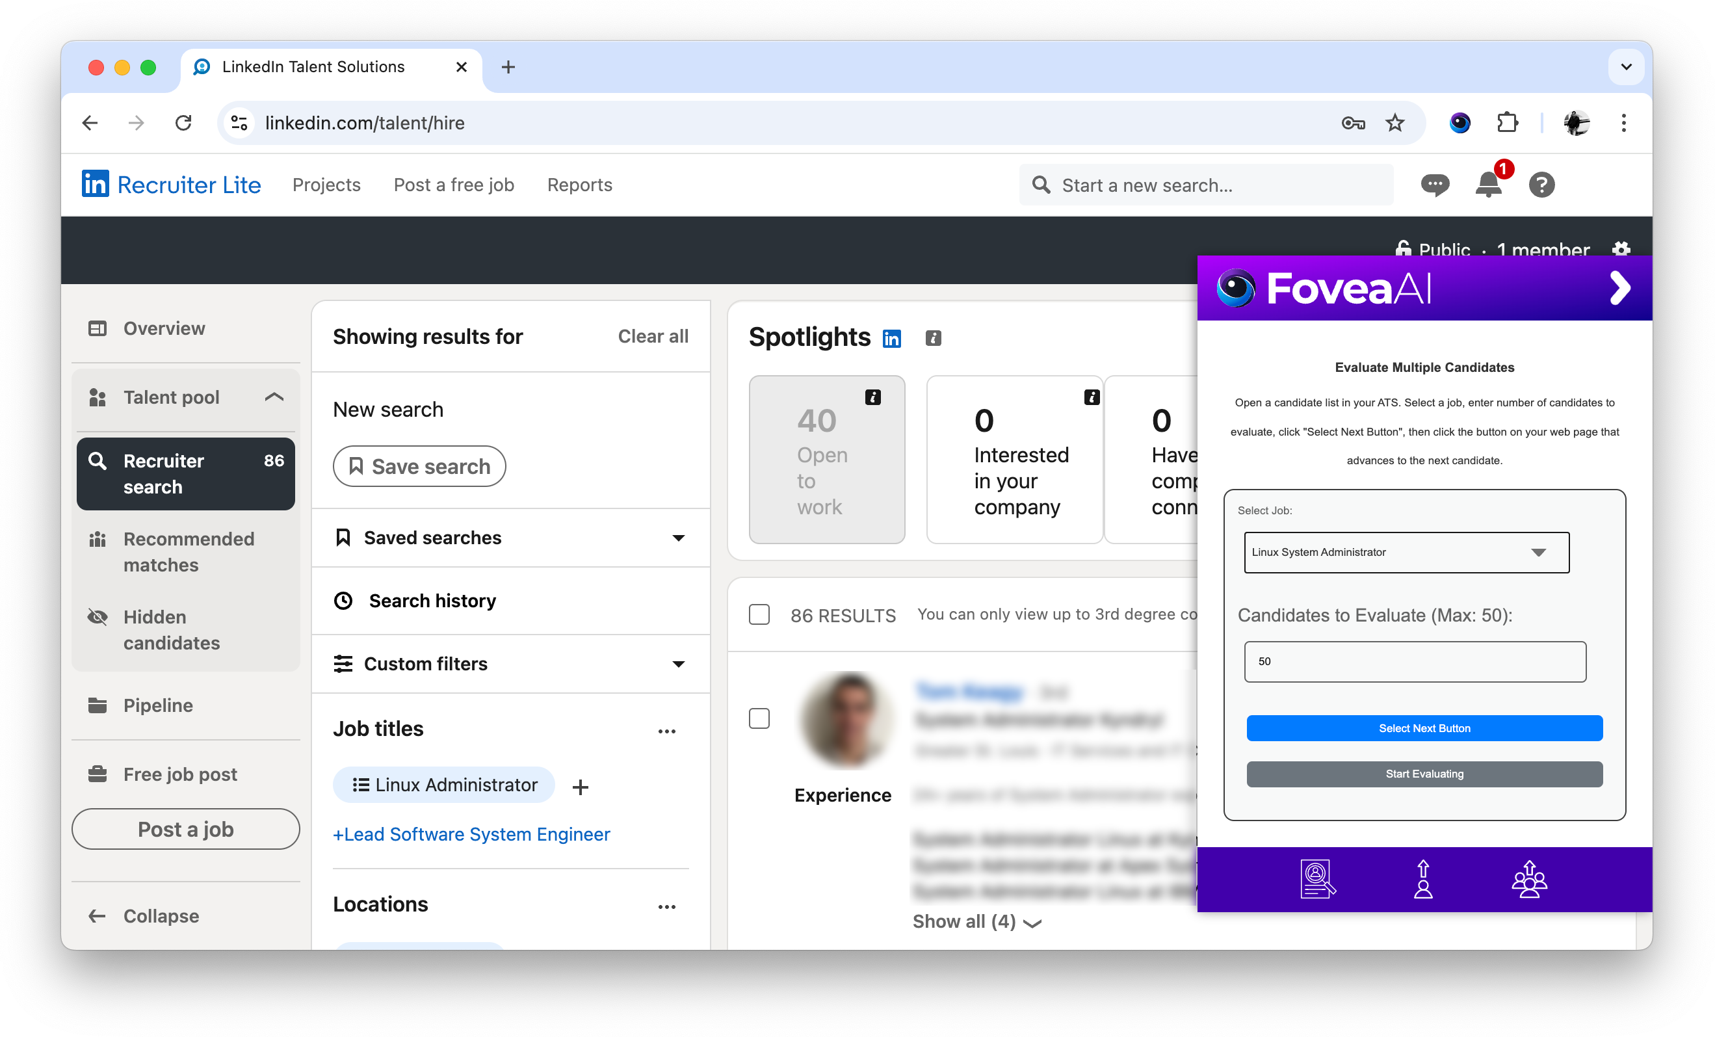This screenshot has height=1037, width=1715.
Task: Open Pipeline in sidebar
Action: (185, 704)
